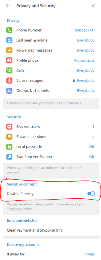
Task: Toggle the Disable filtering switch
Action: [x=91, y=193]
